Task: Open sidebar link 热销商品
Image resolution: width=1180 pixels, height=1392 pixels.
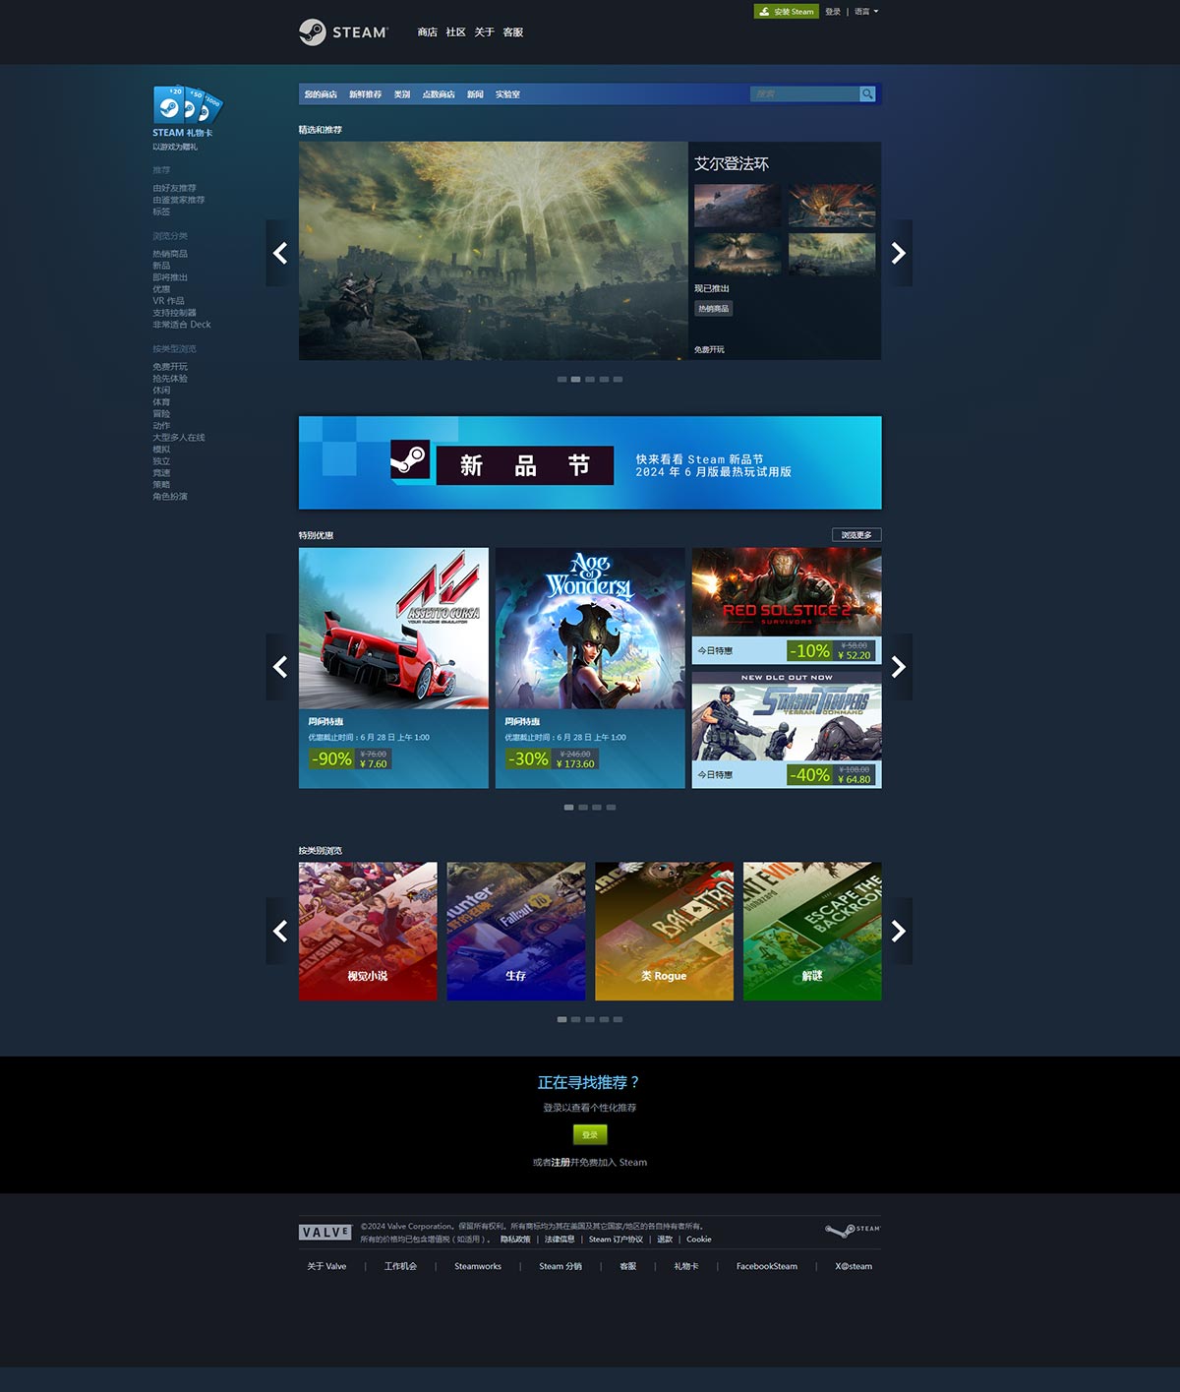Action: coord(170,254)
